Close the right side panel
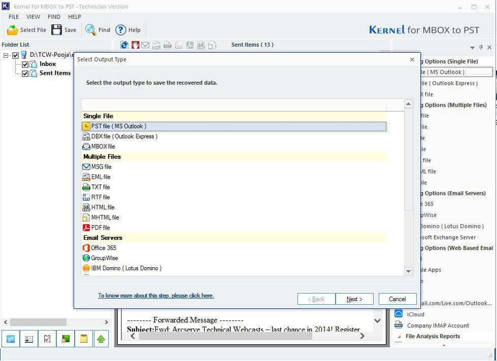 pyautogui.click(x=489, y=48)
